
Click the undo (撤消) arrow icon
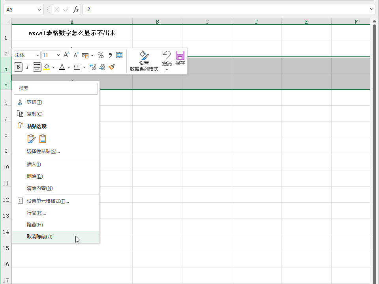[167, 55]
